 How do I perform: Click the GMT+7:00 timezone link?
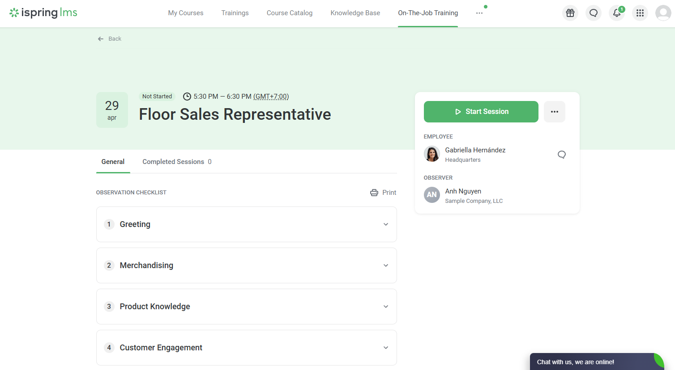(271, 97)
